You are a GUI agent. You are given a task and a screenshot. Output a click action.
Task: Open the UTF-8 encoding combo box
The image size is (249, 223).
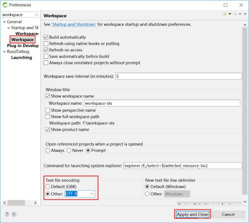coord(80,194)
